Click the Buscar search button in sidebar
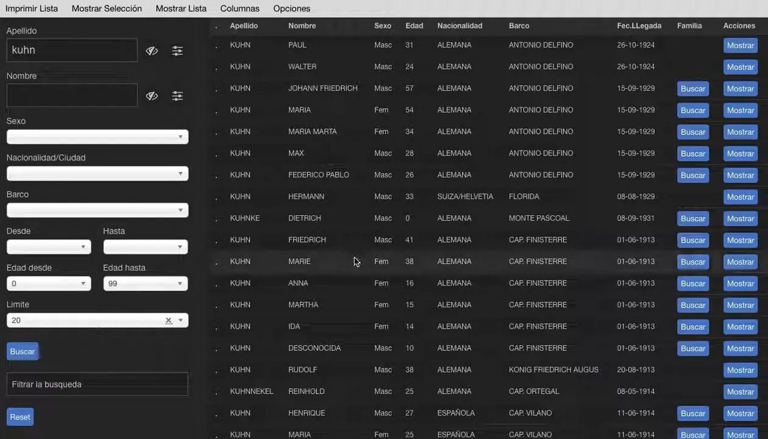 (x=23, y=352)
